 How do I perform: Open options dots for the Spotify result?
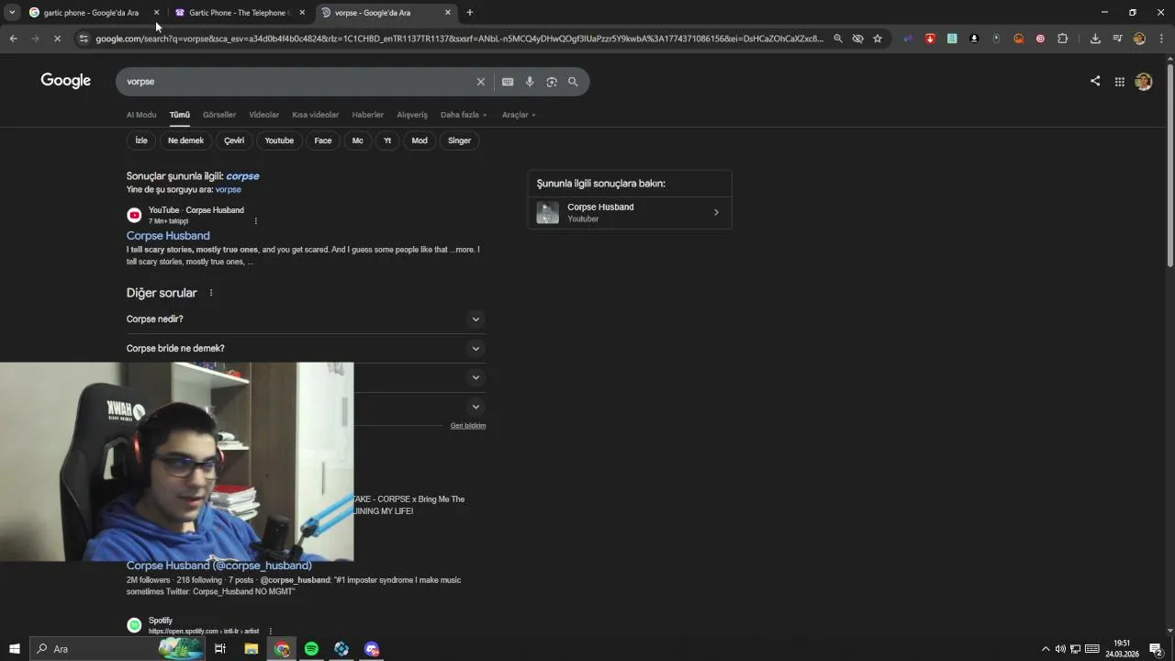270,631
